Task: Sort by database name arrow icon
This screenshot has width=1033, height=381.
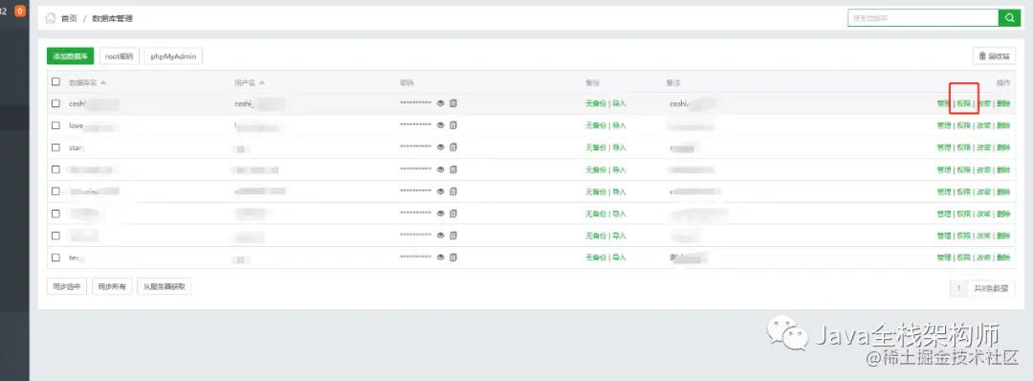Action: coord(103,82)
